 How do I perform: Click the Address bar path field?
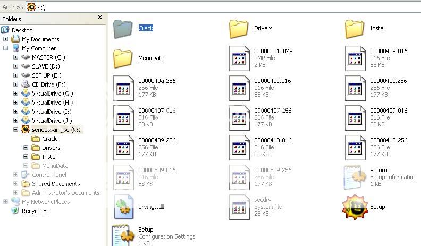pos(223,7)
